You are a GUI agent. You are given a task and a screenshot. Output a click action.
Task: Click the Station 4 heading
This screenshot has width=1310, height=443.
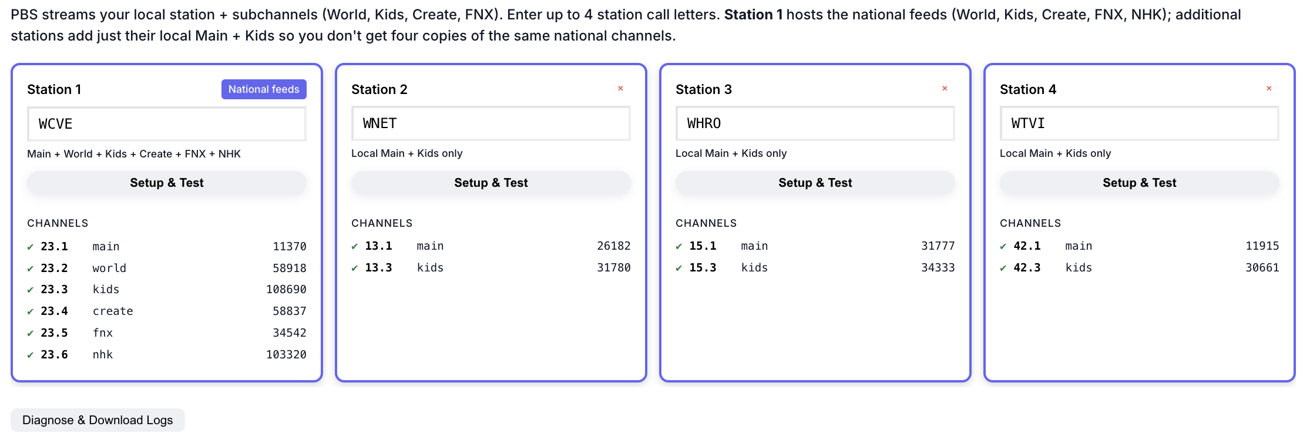coord(1028,89)
